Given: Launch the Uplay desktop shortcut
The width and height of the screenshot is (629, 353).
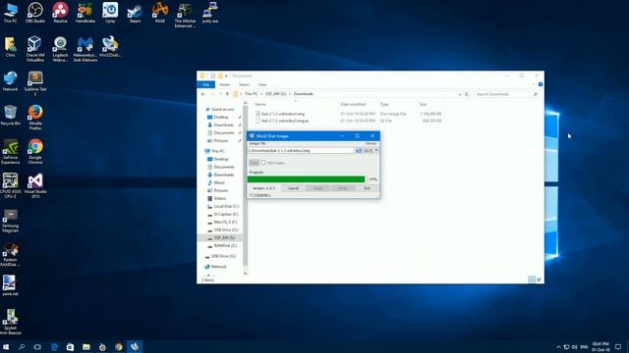Looking at the screenshot, I should [110, 13].
